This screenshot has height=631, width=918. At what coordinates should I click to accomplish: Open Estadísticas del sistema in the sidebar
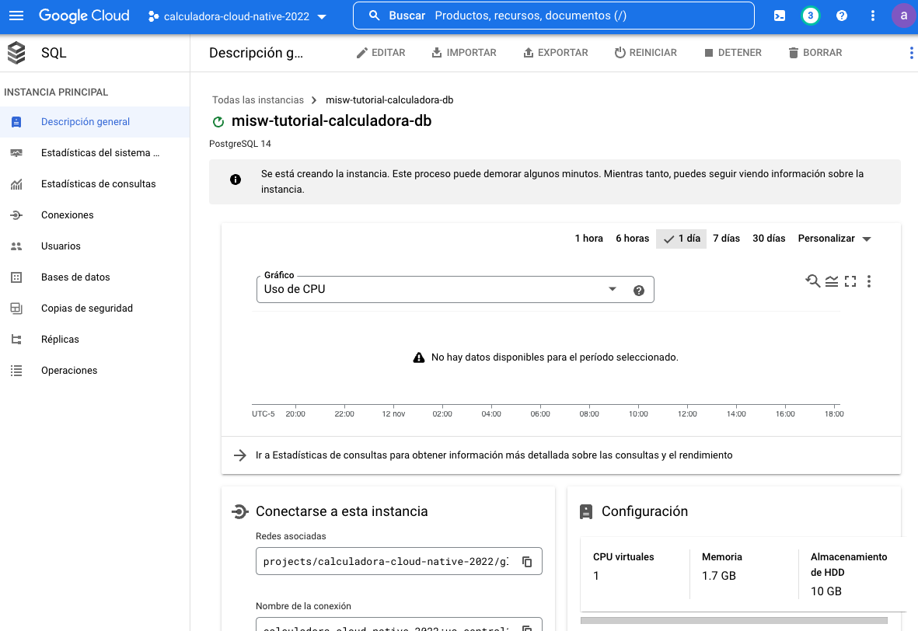95,153
